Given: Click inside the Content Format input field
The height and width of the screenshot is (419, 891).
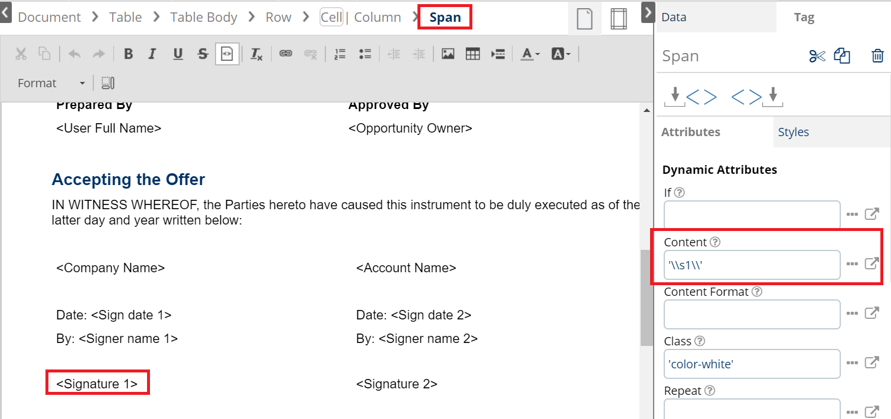Looking at the screenshot, I should pos(752,314).
